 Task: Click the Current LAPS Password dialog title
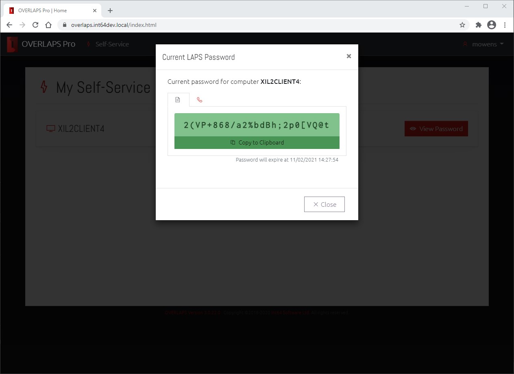click(198, 57)
